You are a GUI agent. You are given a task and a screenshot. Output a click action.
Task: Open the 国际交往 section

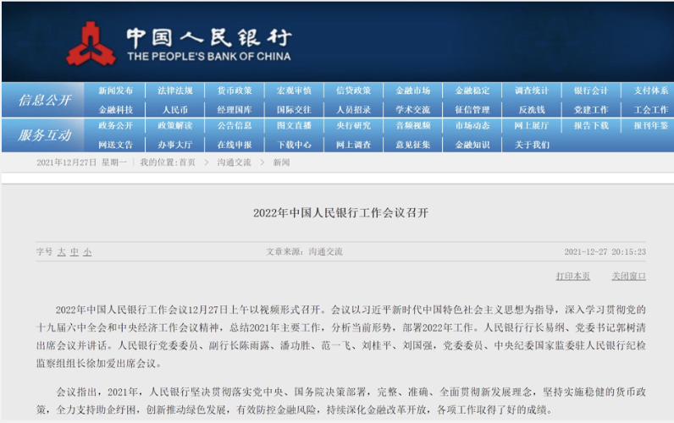(294, 110)
